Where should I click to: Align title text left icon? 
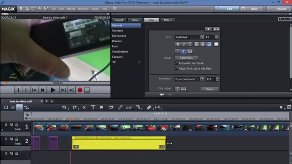pos(197,44)
